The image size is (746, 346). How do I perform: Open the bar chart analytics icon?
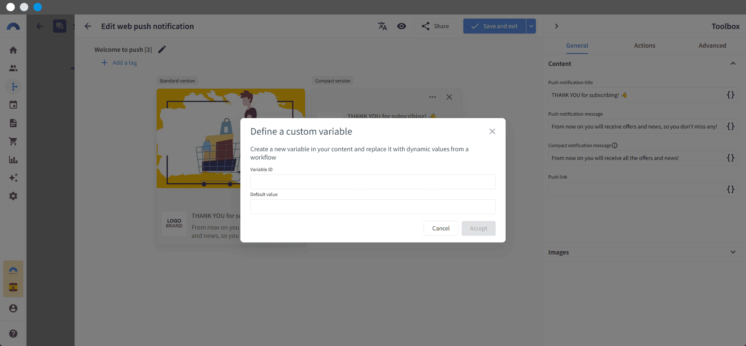coord(13,160)
